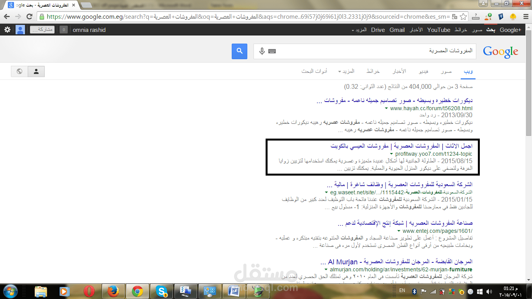This screenshot has width=532, height=299.
Task: Click the browser forward arrow
Action: pos(18,17)
